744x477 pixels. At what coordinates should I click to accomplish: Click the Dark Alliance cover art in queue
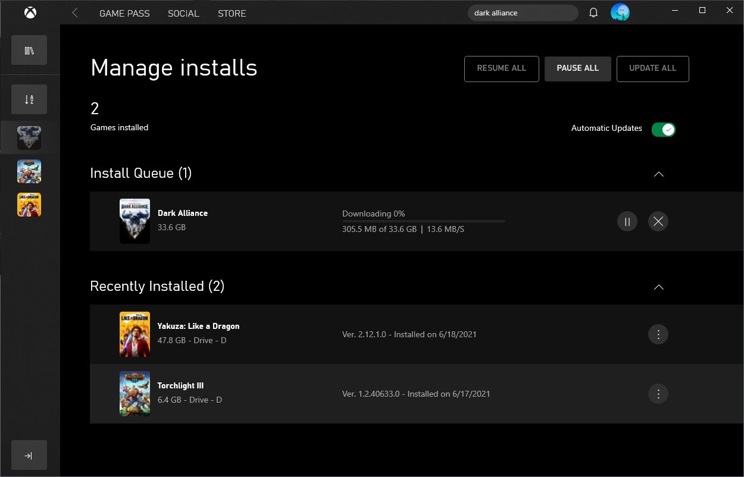point(135,221)
